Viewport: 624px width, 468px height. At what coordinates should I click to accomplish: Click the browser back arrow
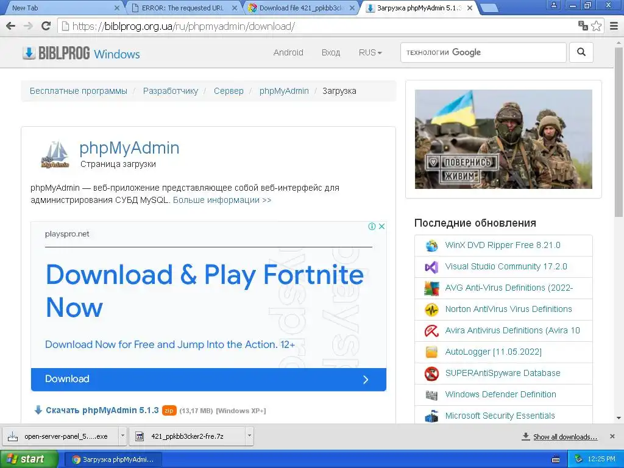(11, 26)
